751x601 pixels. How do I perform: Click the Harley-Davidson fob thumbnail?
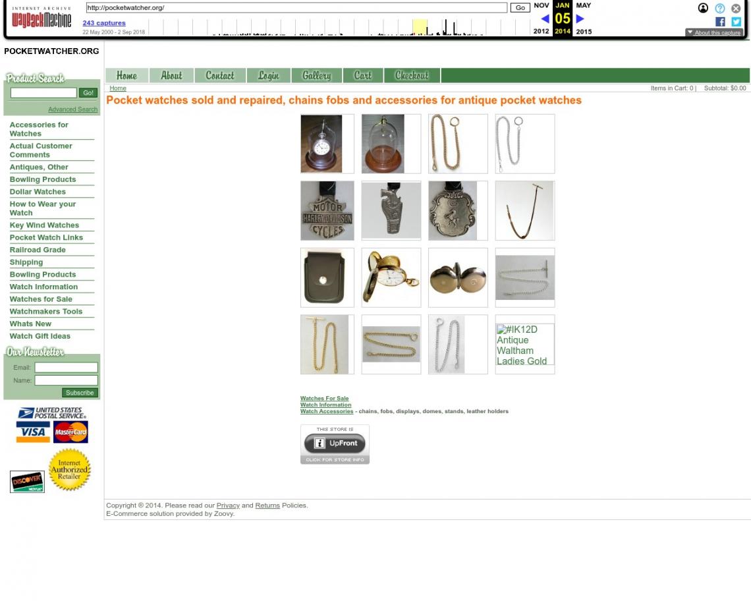point(327,211)
